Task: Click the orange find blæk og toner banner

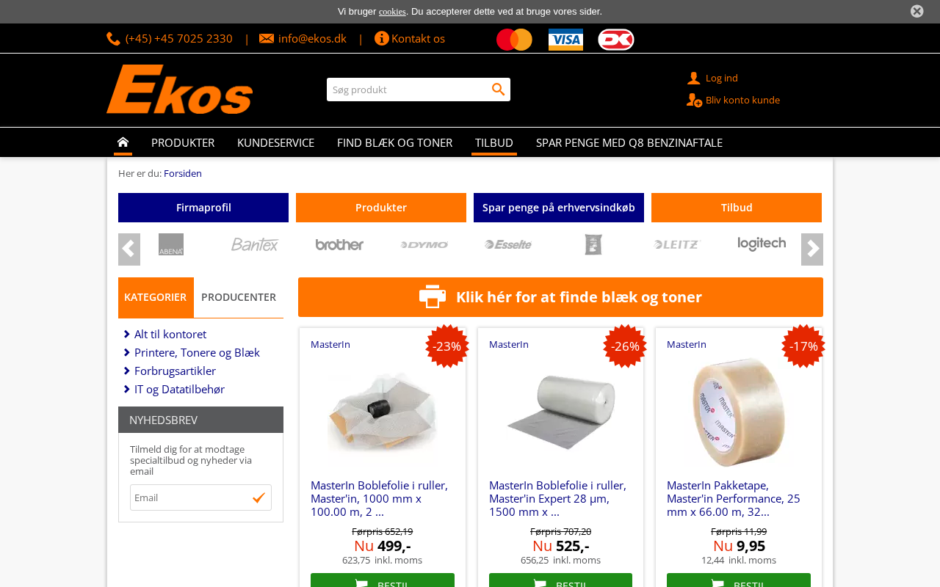Action: point(560,297)
